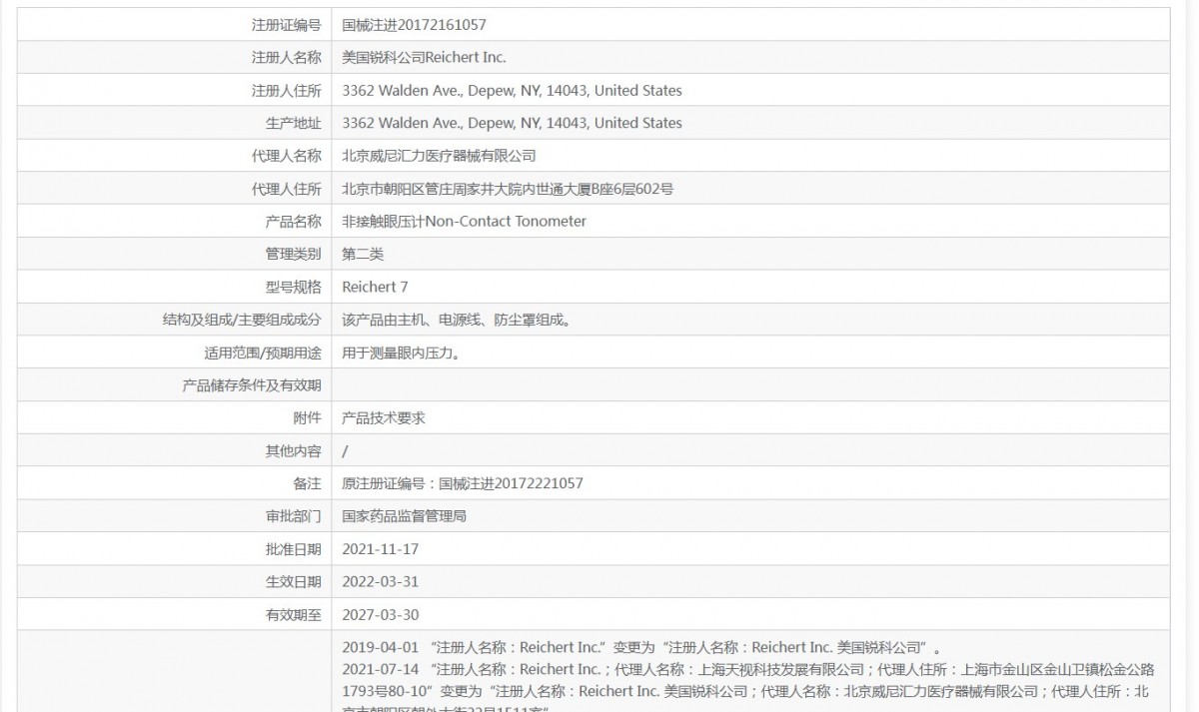
Task: Click the 注册人名称 label
Action: (287, 57)
